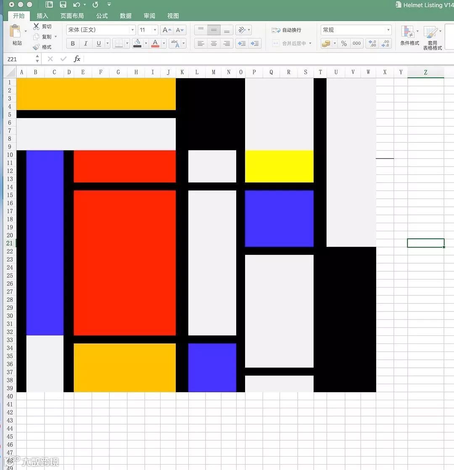
Task: Click the column Z header
Action: coord(425,72)
